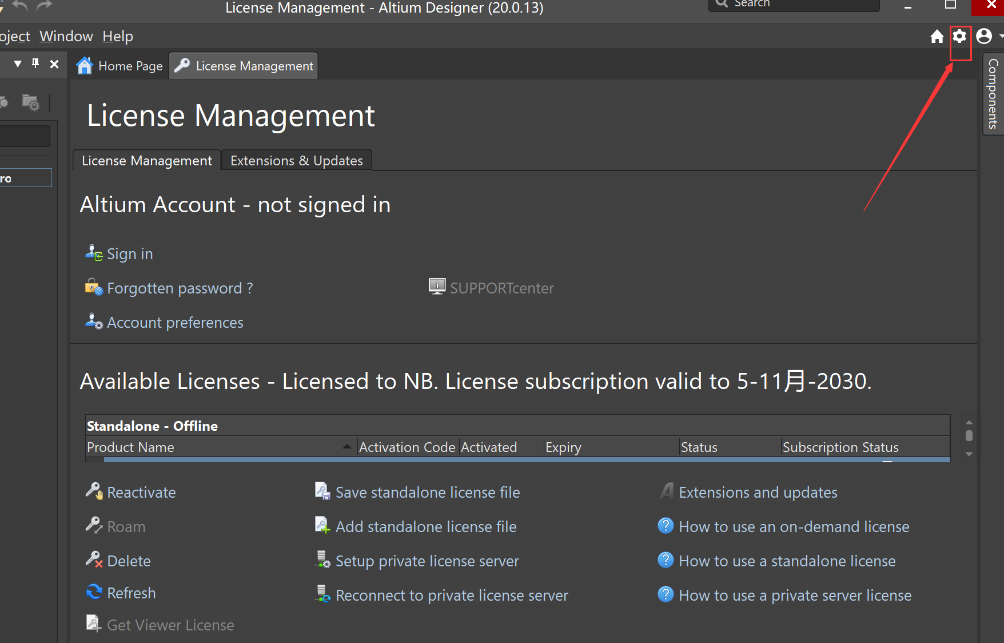The image size is (1004, 643).
Task: Click the Get Viewer License icon
Action: (x=93, y=624)
